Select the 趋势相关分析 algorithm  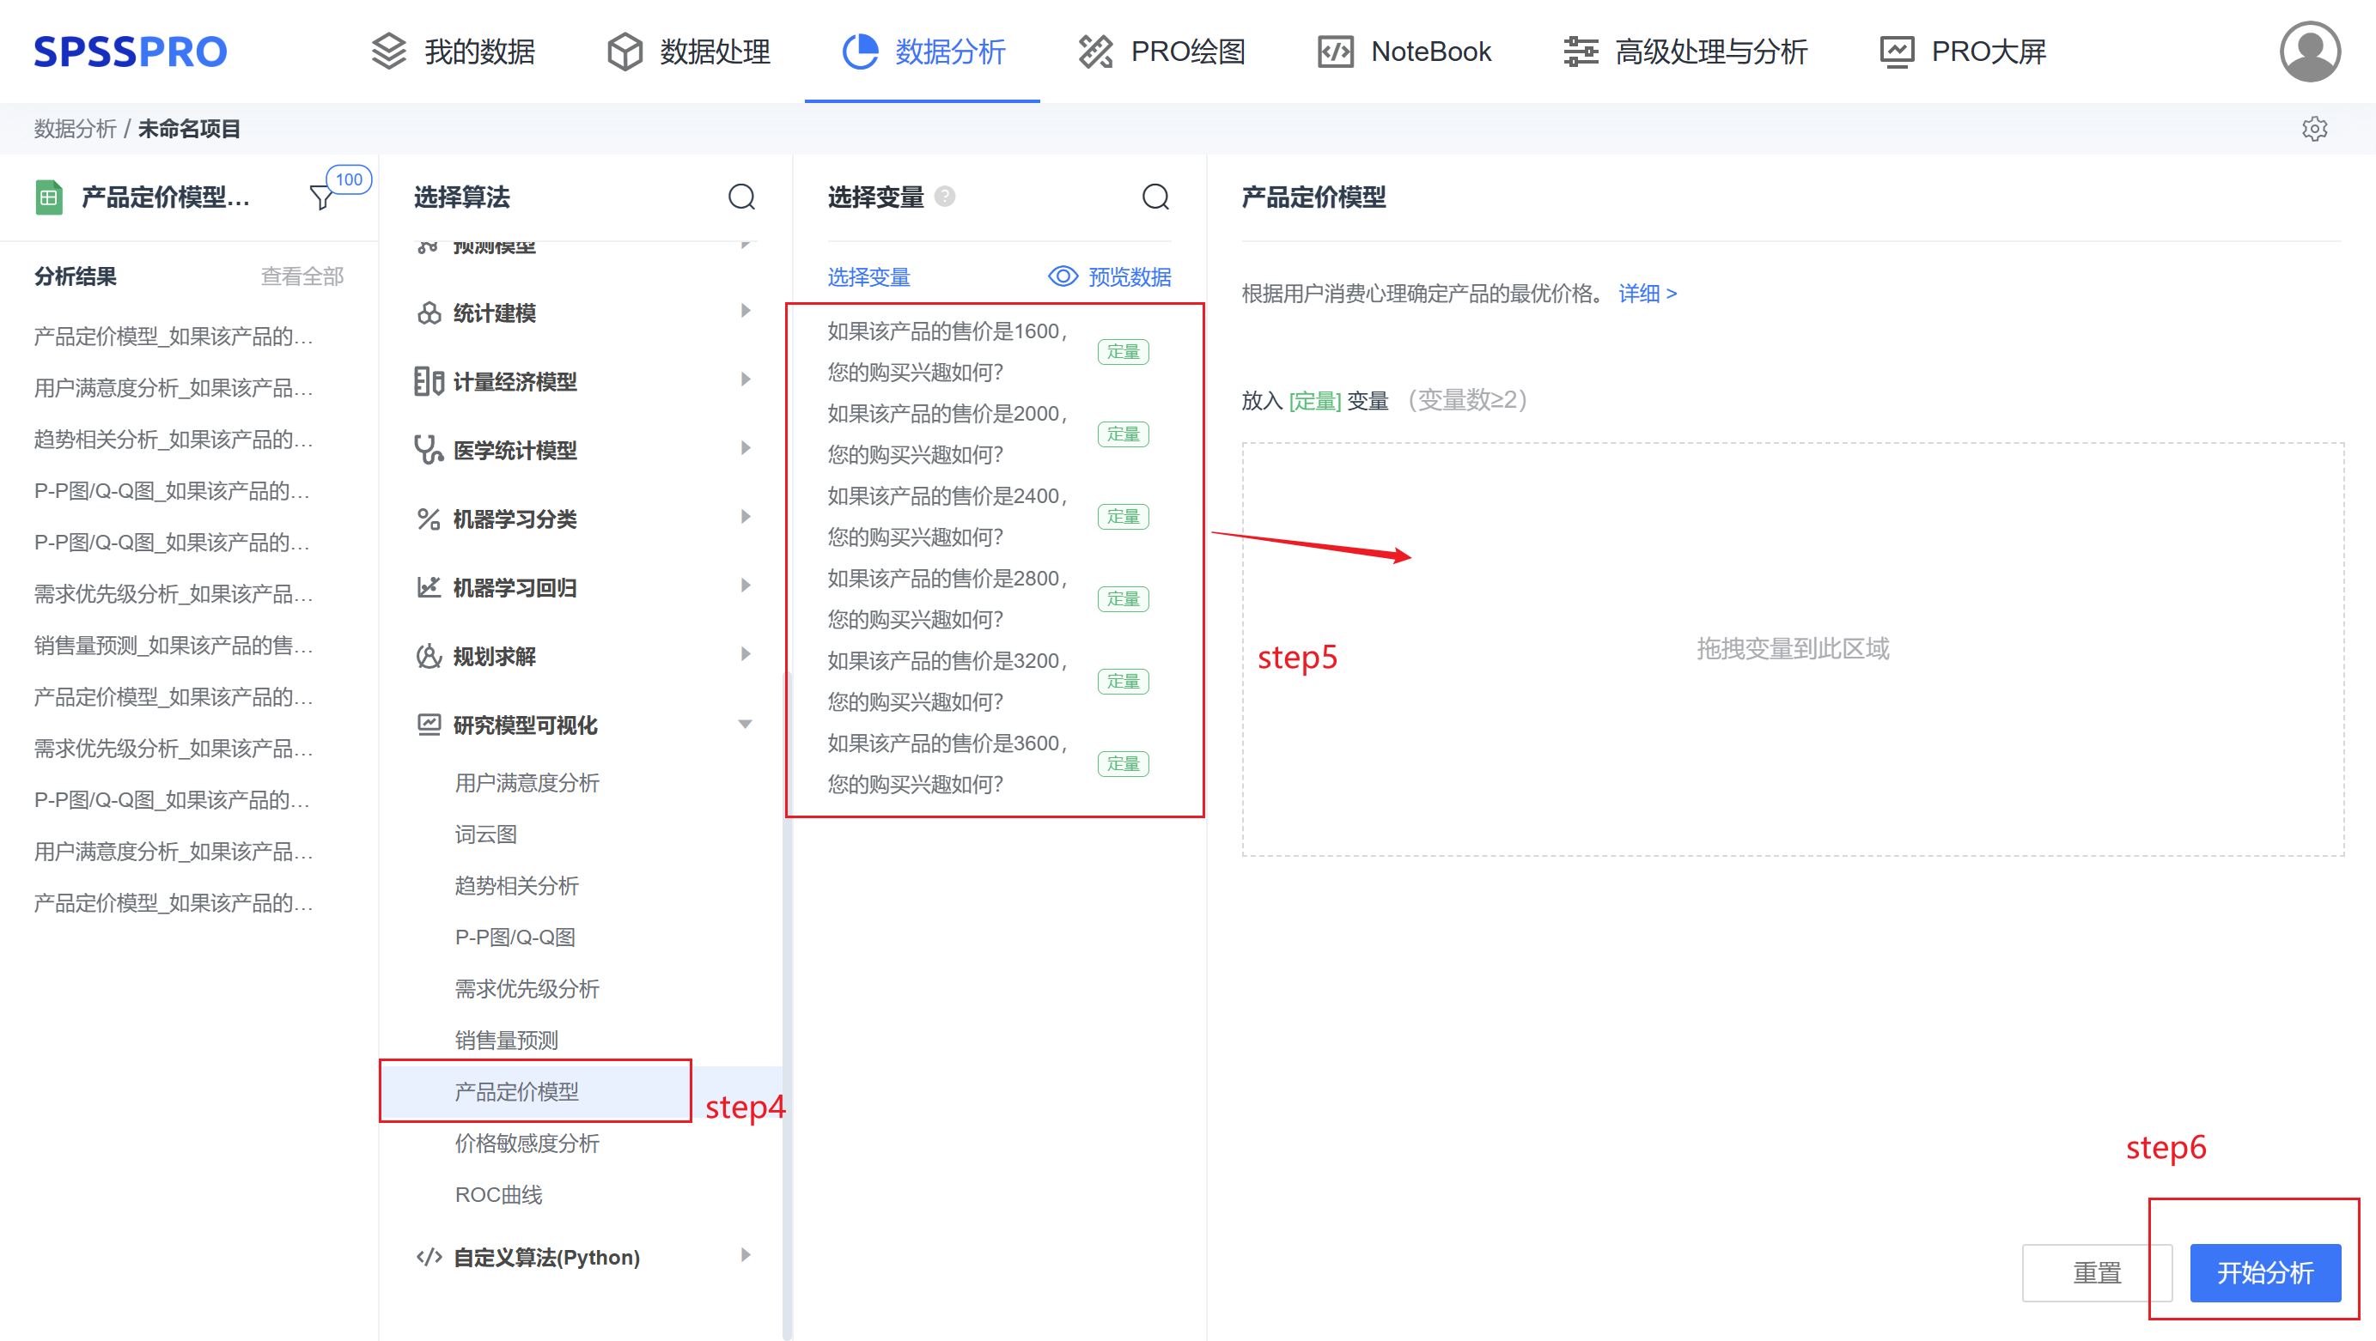click(516, 886)
